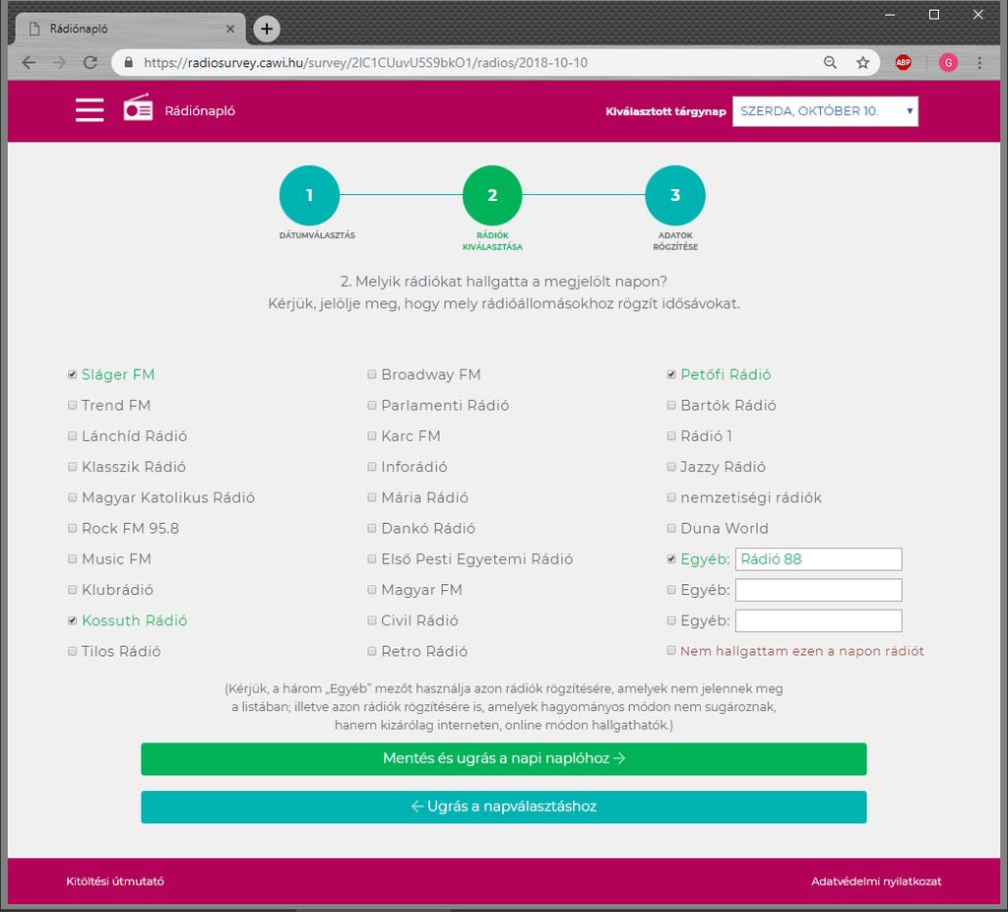Uncheck the Egyéb checkbox beside Rádió 88
Viewport: 1008px width, 912px height.
pyautogui.click(x=671, y=558)
